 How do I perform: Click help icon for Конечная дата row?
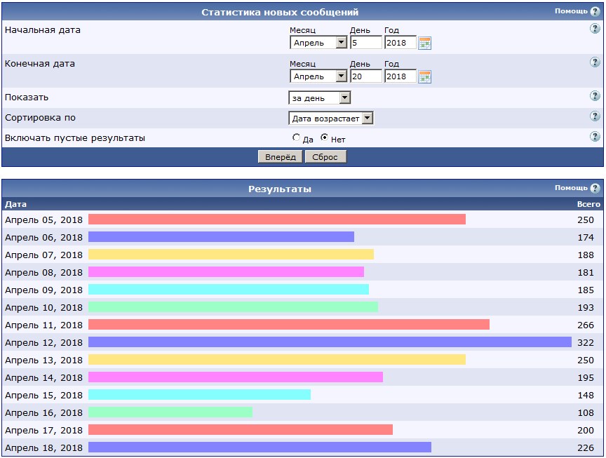pos(595,62)
